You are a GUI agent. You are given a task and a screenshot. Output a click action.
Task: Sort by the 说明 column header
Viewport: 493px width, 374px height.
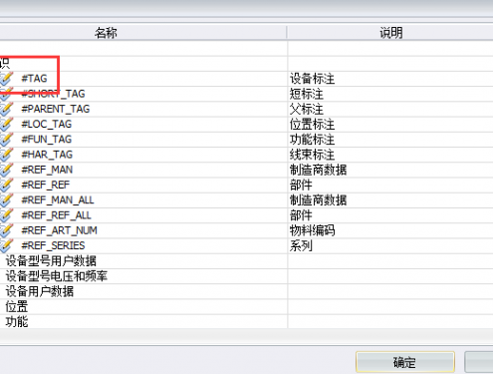391,33
